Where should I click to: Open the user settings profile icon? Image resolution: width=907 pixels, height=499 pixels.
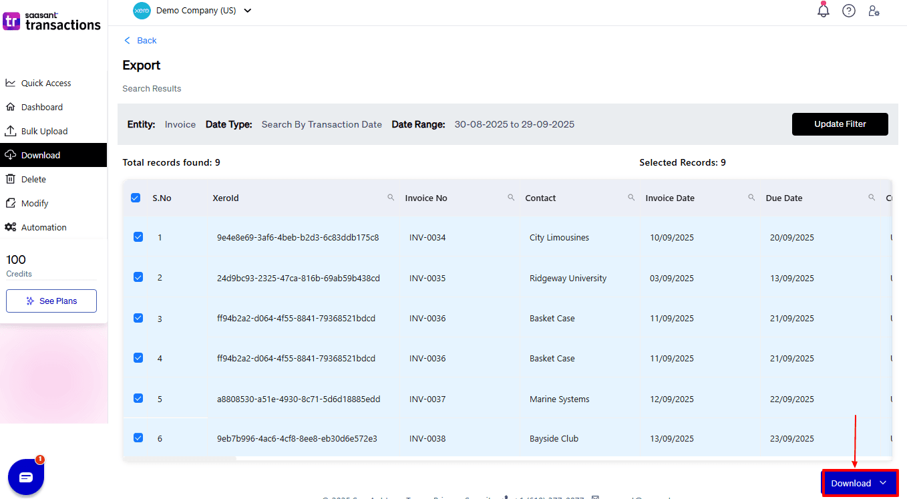[874, 11]
